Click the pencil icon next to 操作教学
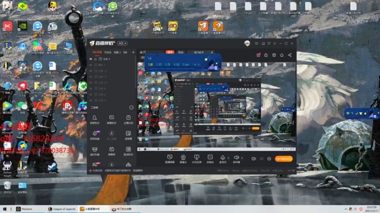The width and height of the screenshot is (380, 213). [212, 52]
